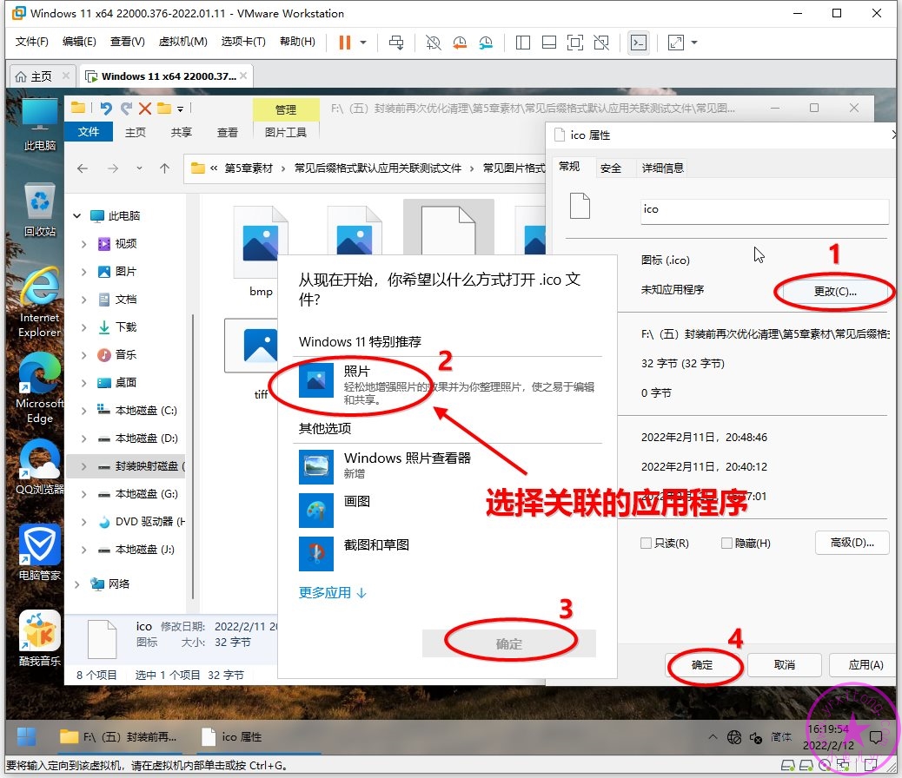
Task: Switch to the 安全 tab in properties
Action: 610,168
